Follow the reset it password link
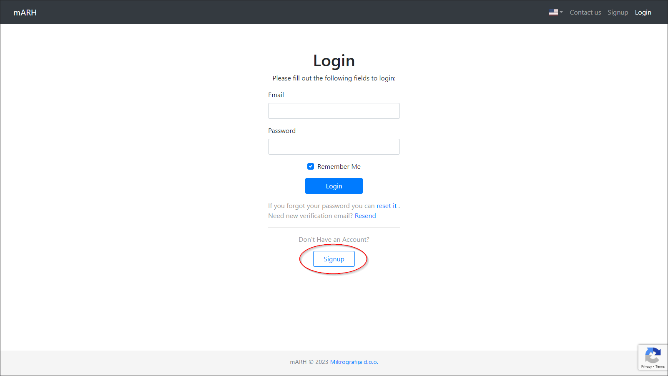This screenshot has height=376, width=668. (x=386, y=206)
